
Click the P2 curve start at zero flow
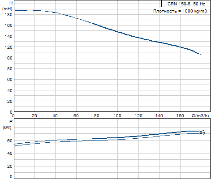(14, 146)
